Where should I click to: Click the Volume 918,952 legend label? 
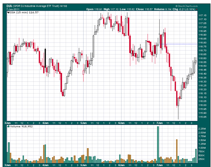pyautogui.click(x=22, y=126)
